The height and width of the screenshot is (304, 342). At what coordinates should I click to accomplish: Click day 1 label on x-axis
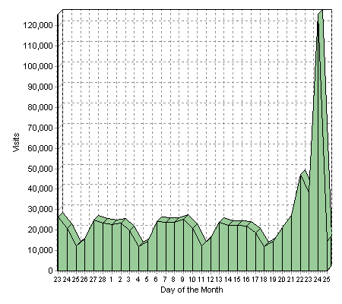coord(111,280)
